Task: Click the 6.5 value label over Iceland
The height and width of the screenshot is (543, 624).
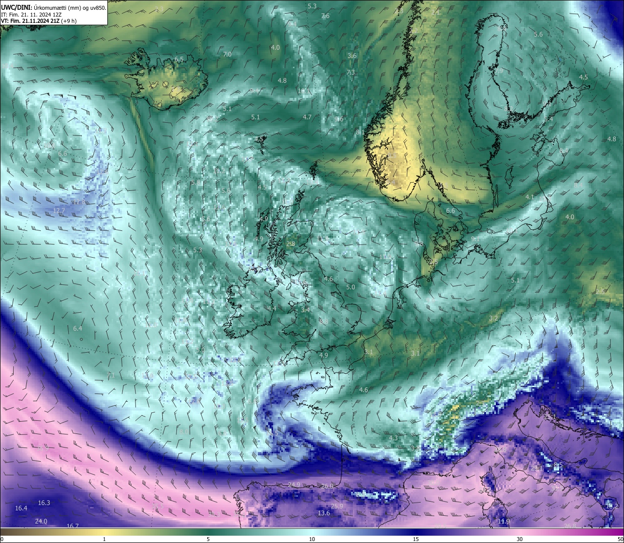Action: point(179,59)
